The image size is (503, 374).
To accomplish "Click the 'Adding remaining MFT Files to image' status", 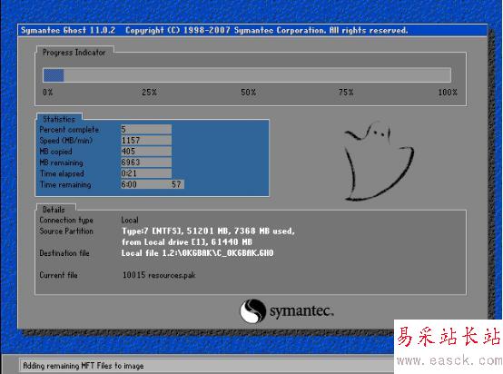I will pos(84,366).
